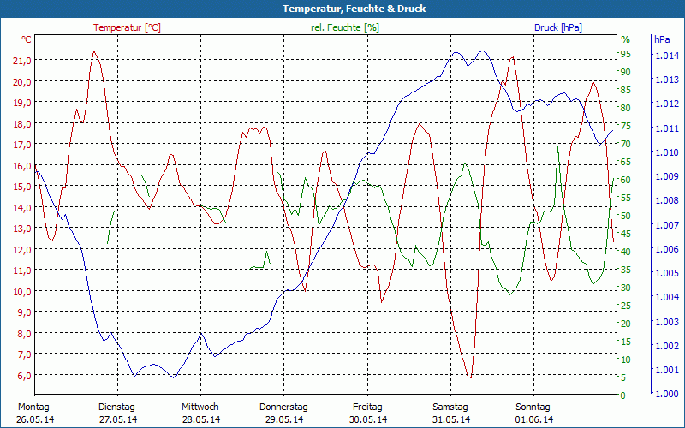Select the blue 'Druck [hPa]' legend label
685x428 pixels.
[558, 27]
